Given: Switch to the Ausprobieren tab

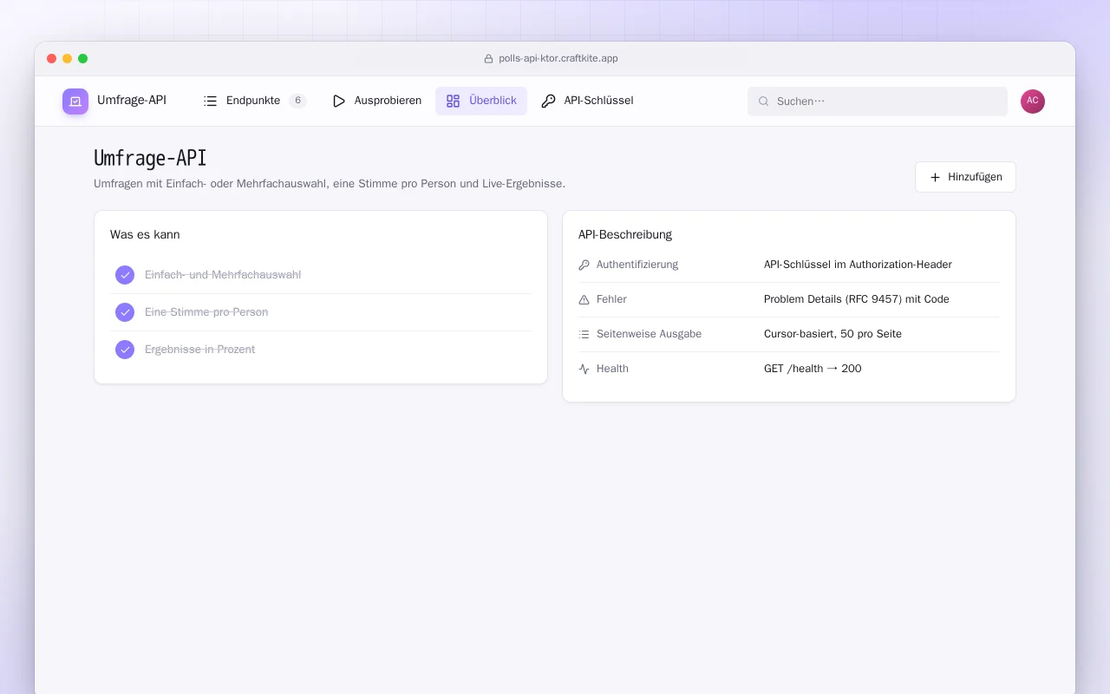Looking at the screenshot, I should tap(376, 101).
